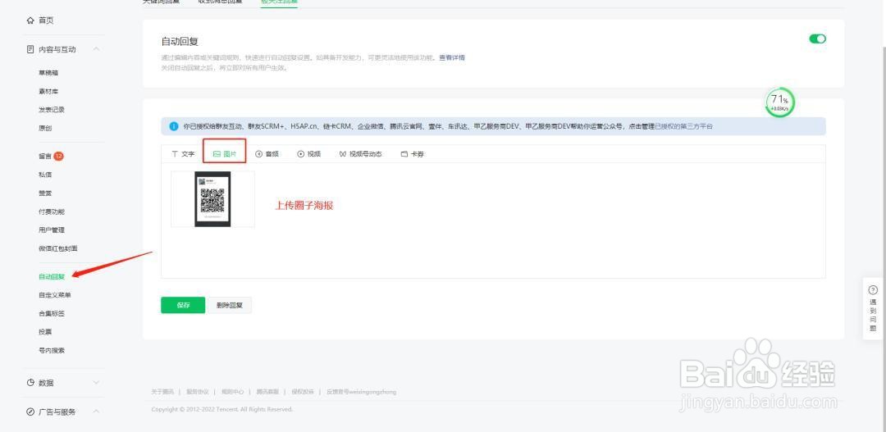Click the 删除回复 button
886x432 pixels.
[x=230, y=305]
